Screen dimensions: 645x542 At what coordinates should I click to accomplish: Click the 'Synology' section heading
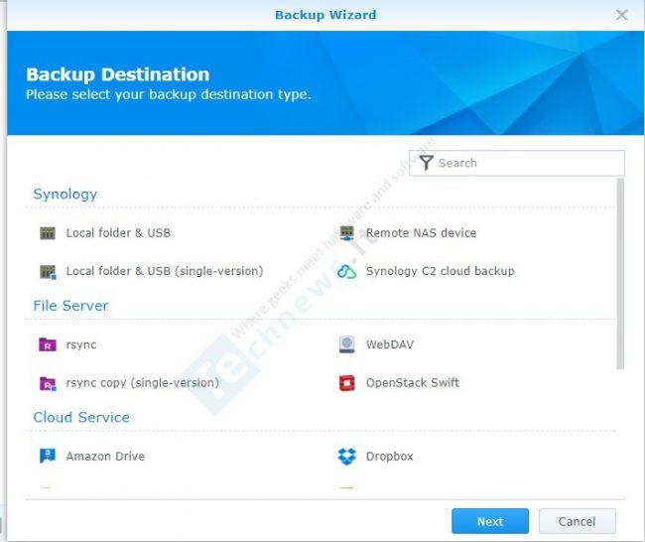[x=64, y=194]
